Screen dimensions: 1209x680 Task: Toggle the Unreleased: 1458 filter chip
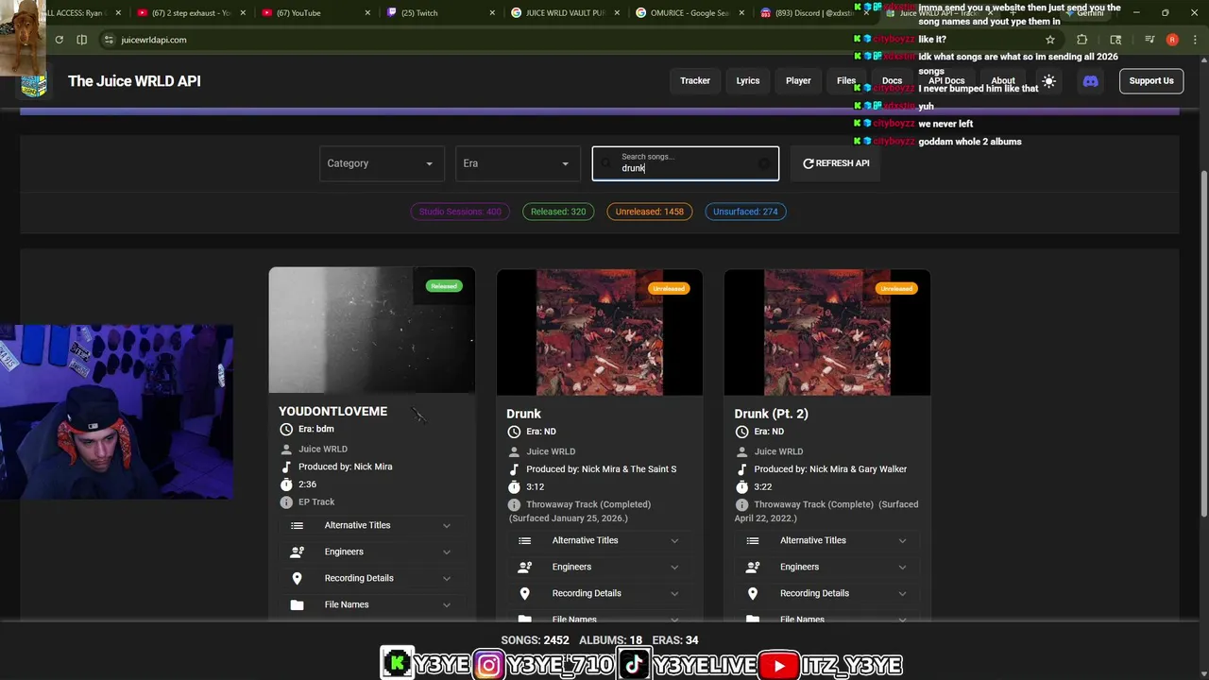pos(650,212)
